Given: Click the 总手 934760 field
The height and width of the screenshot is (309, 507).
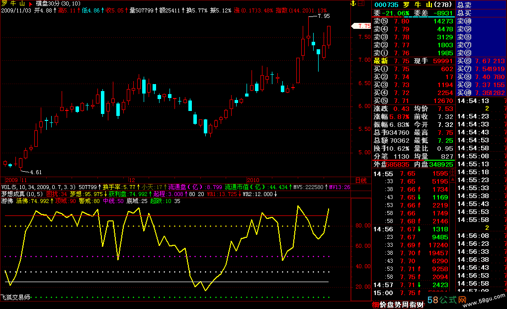Looking at the screenshot, I should click(x=392, y=133).
